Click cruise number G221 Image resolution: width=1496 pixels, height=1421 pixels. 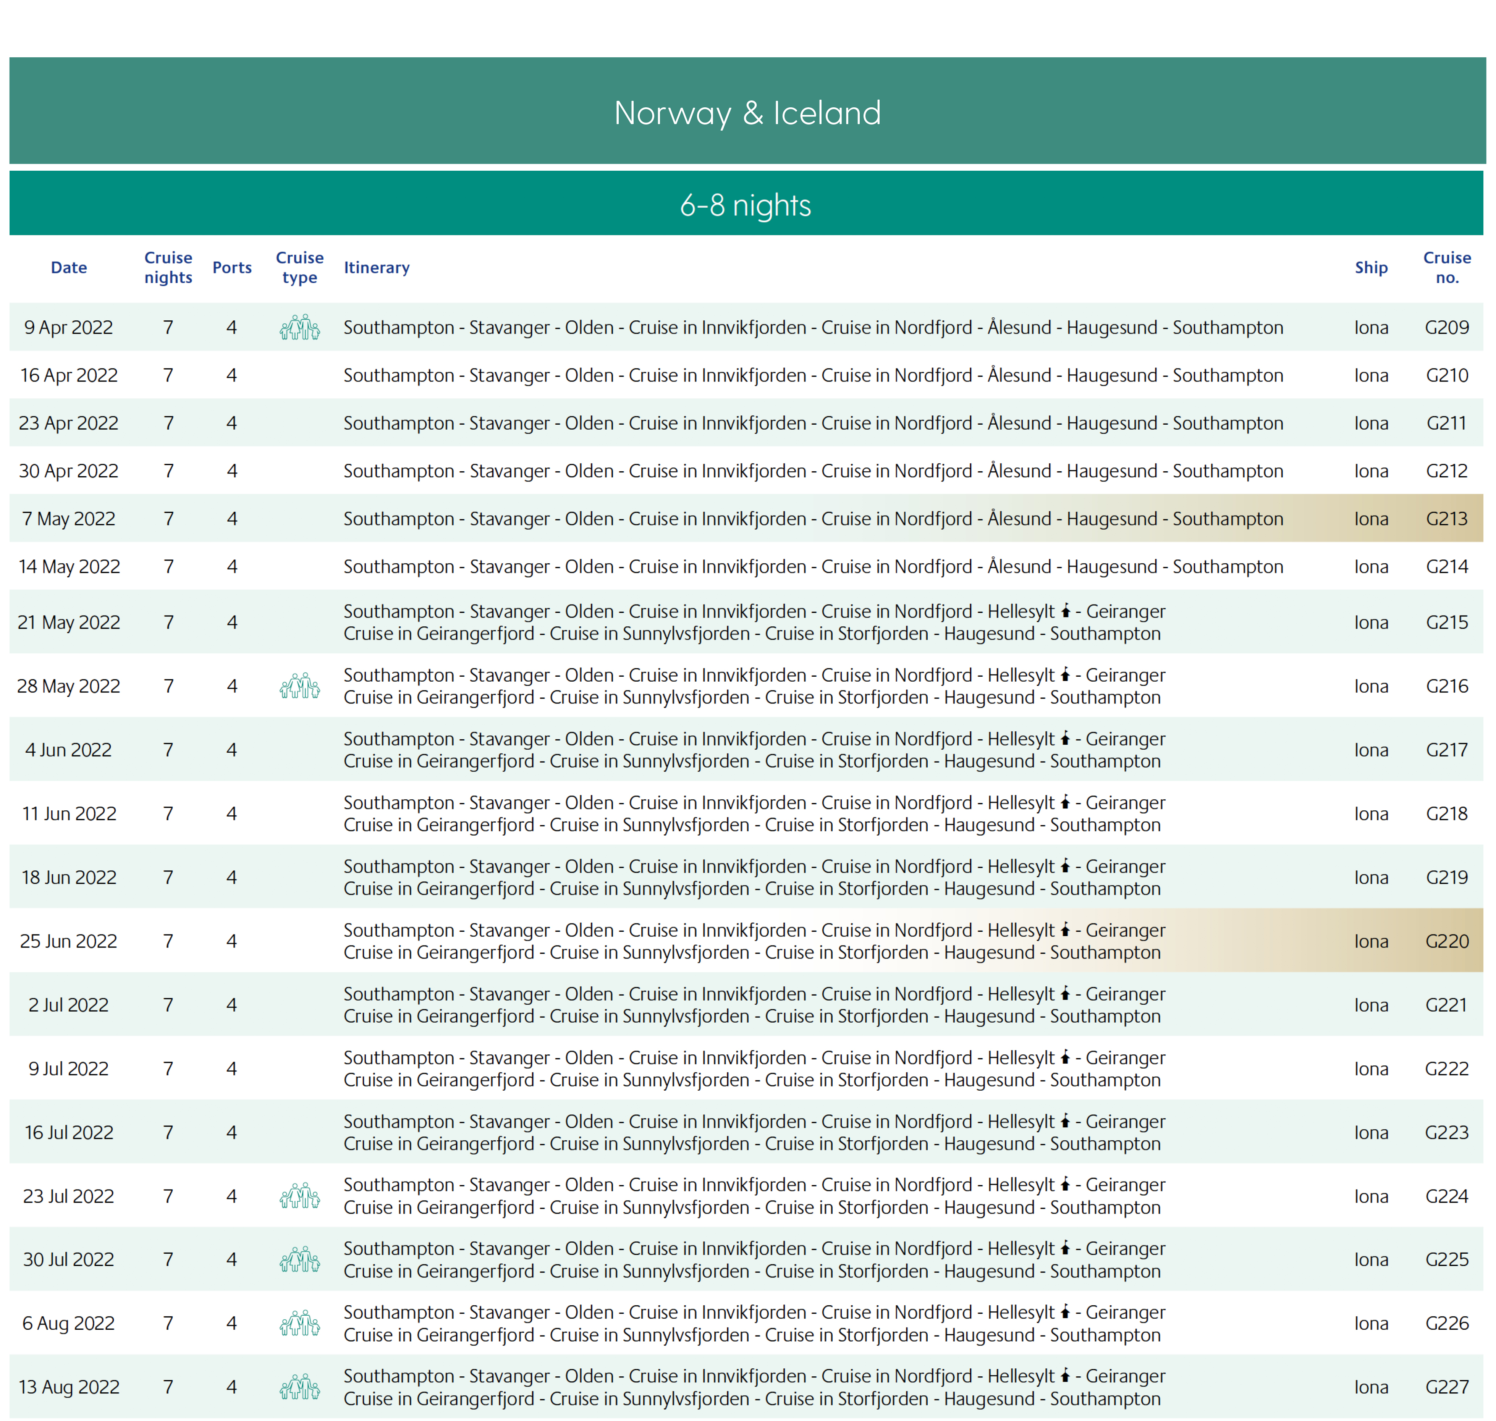click(x=1447, y=1004)
